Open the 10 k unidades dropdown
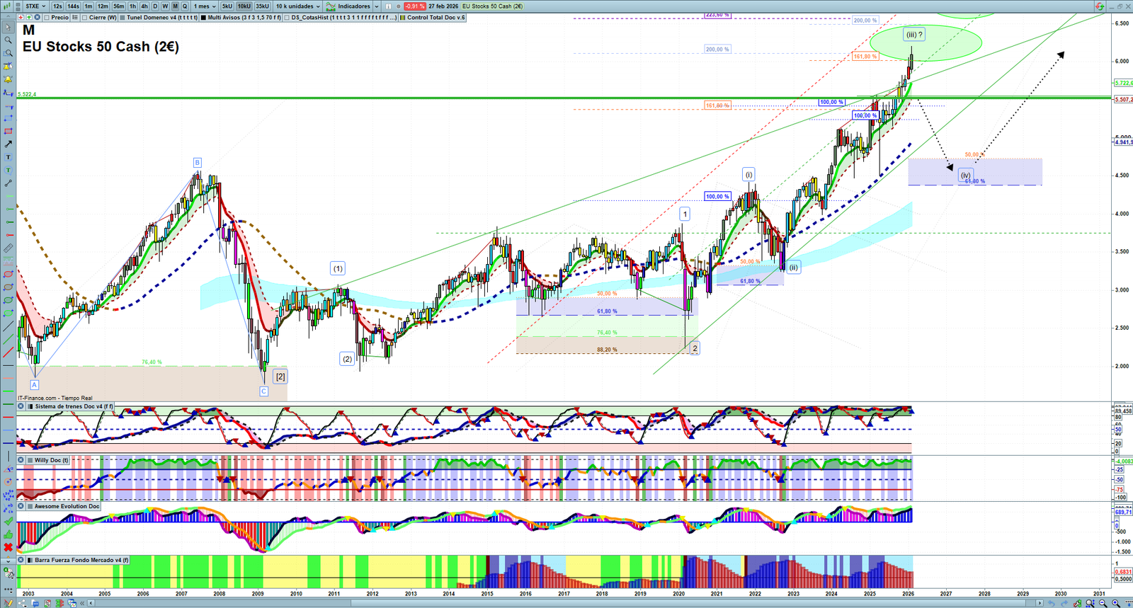This screenshot has width=1133, height=608. pos(297,6)
